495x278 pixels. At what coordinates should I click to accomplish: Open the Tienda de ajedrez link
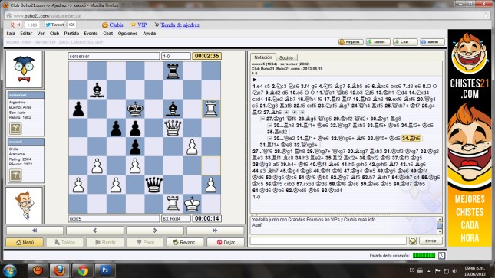click(180, 25)
